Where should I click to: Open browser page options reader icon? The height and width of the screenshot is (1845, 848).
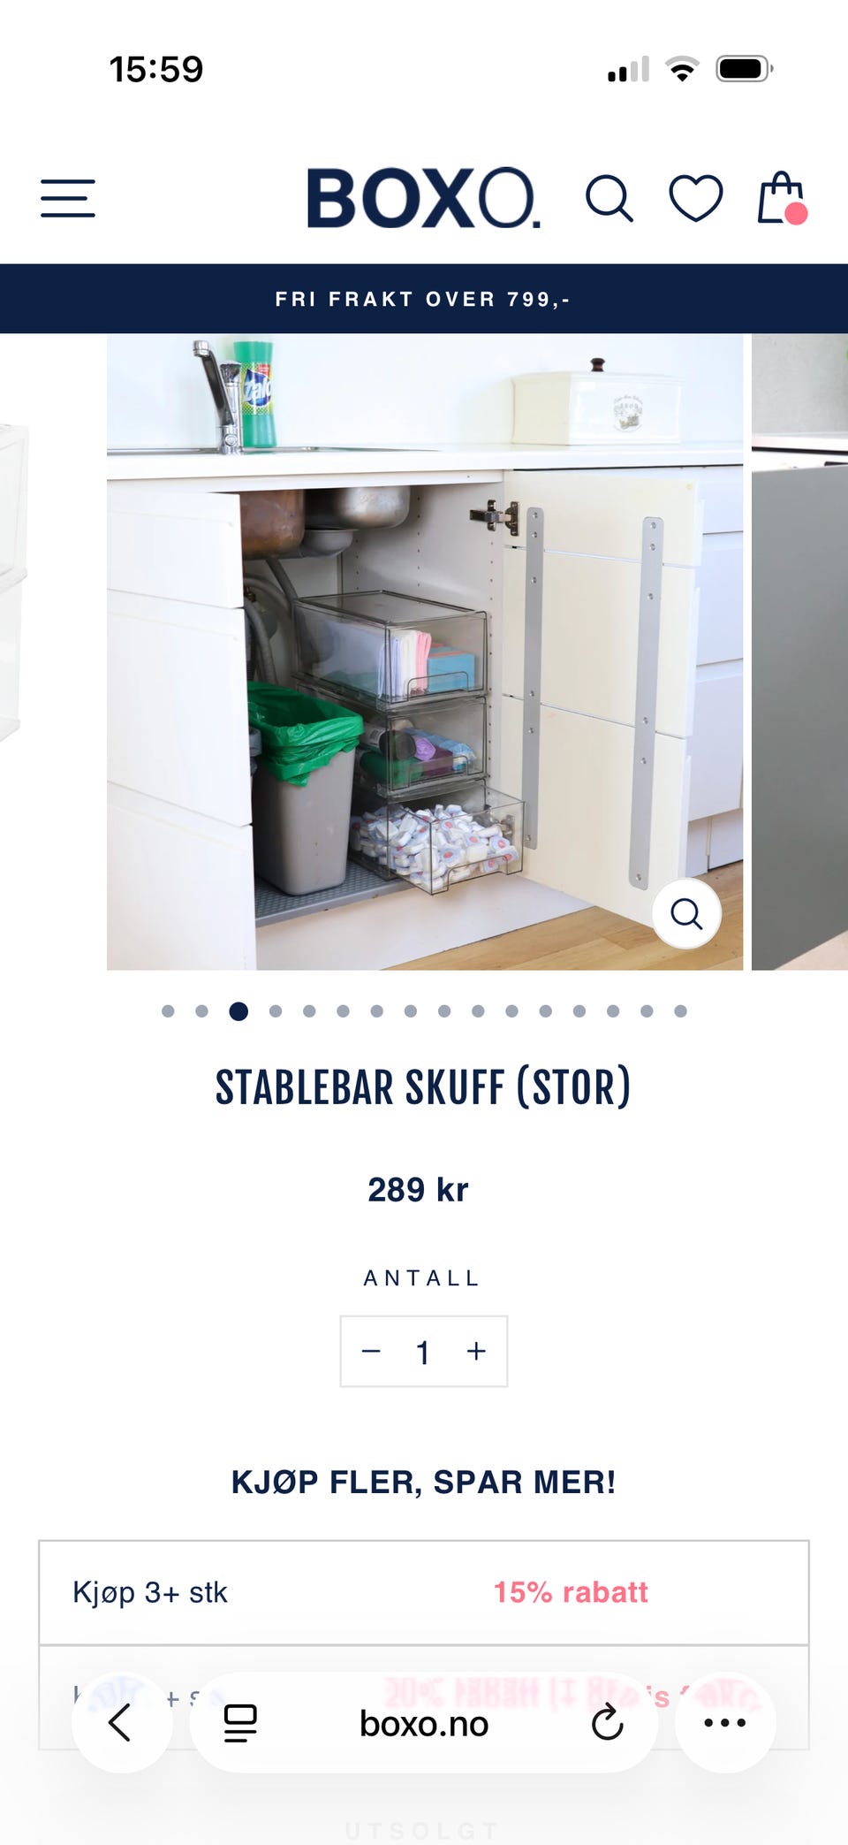[240, 1723]
